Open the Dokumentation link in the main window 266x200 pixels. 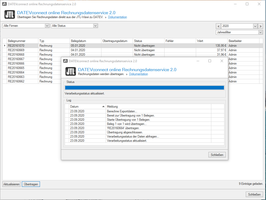[x=117, y=17]
